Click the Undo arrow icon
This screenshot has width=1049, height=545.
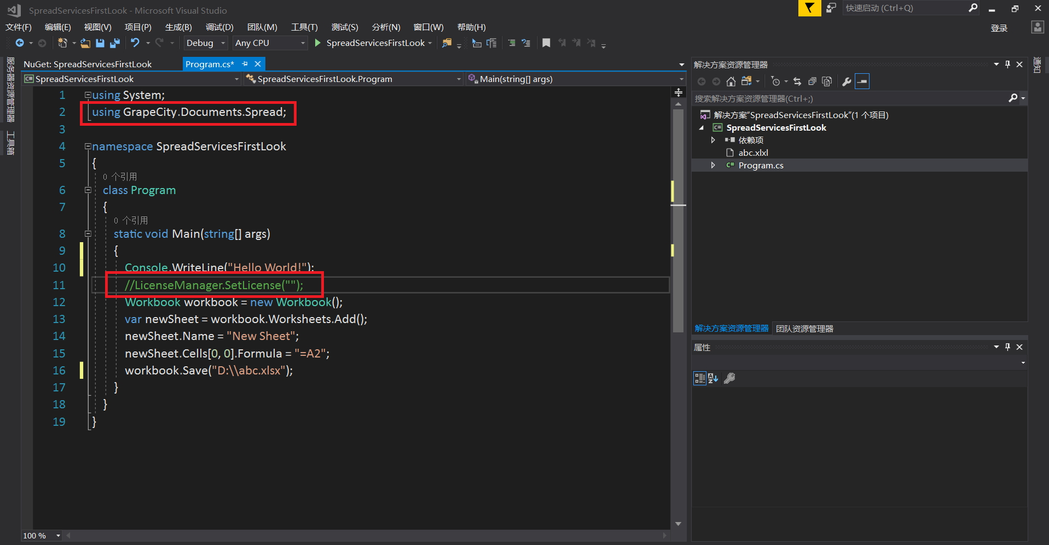click(135, 43)
